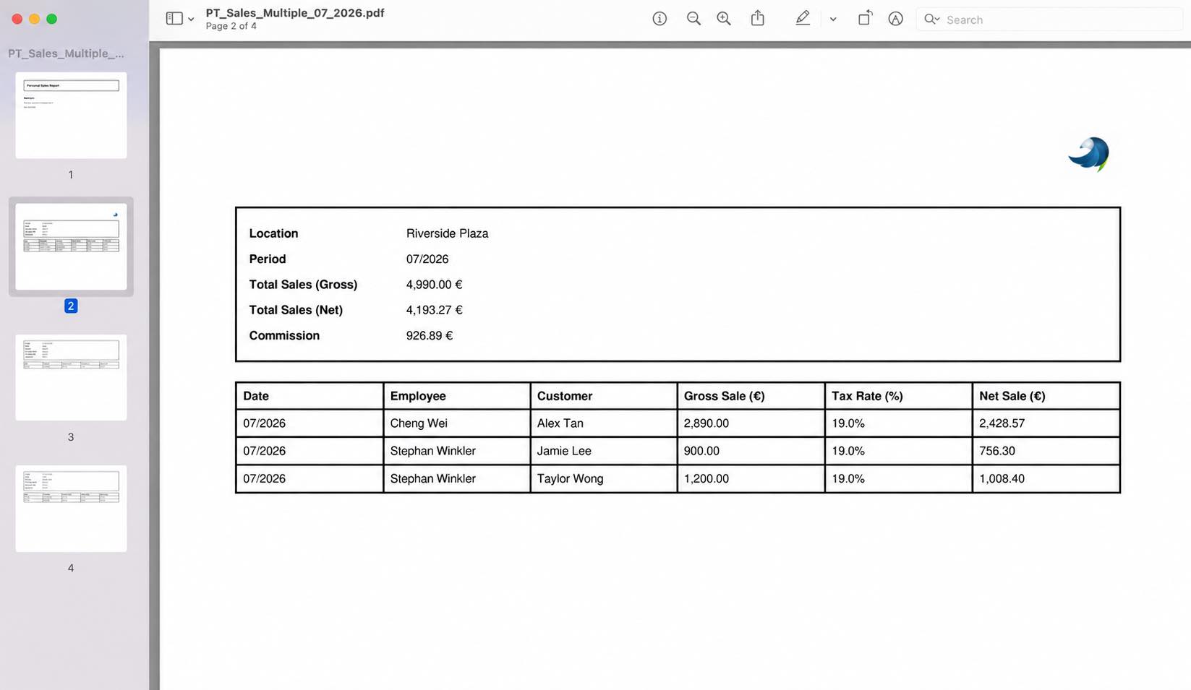Select page 3 thumbnail in sidebar
This screenshot has width=1191, height=690.
[x=71, y=377]
